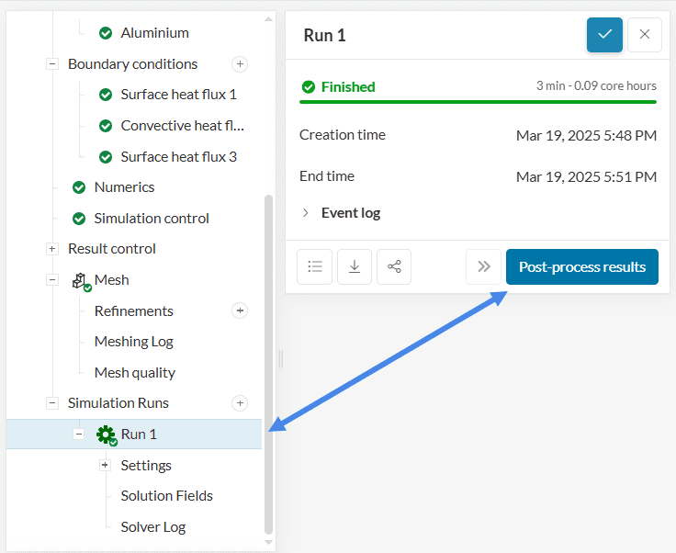
Task: Expand the Settings node under Run 1
Action: pyautogui.click(x=105, y=465)
